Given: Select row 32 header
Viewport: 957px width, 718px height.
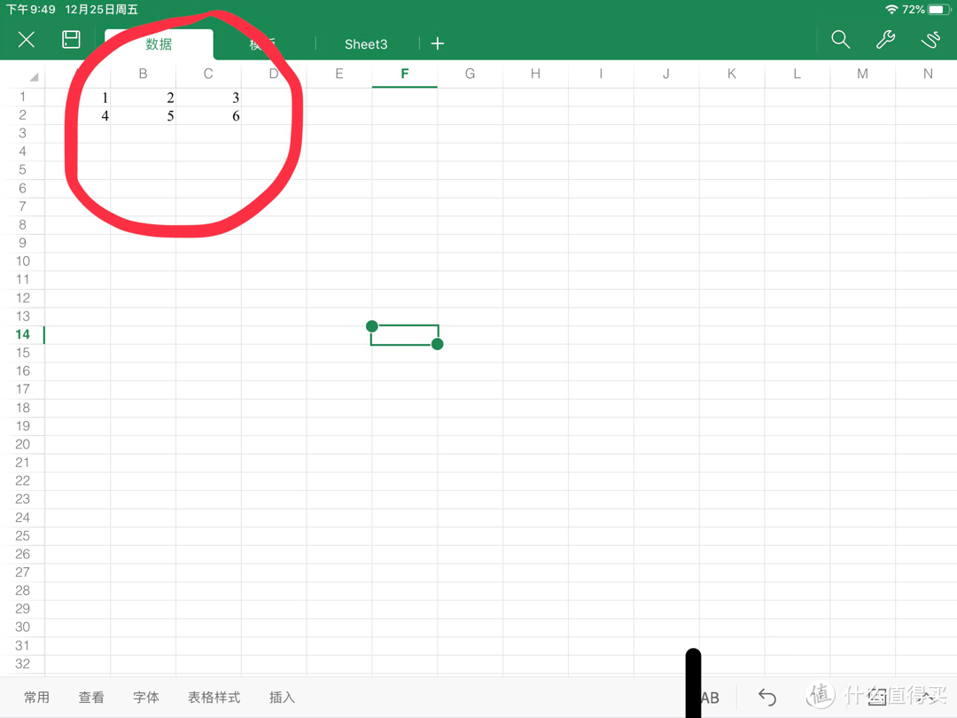Looking at the screenshot, I should pyautogui.click(x=22, y=664).
